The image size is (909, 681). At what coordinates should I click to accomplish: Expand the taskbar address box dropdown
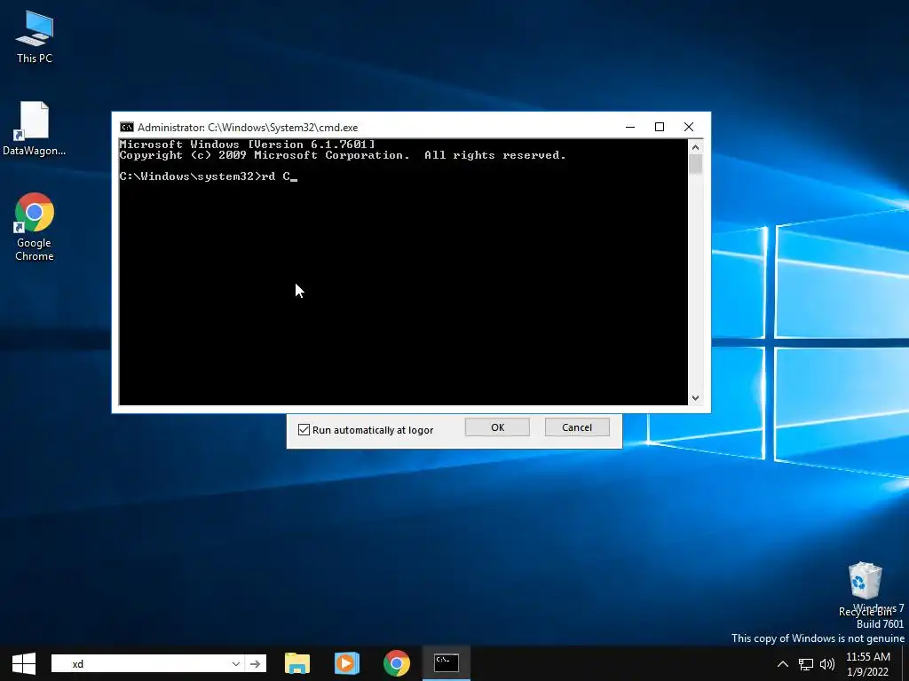[x=236, y=663]
